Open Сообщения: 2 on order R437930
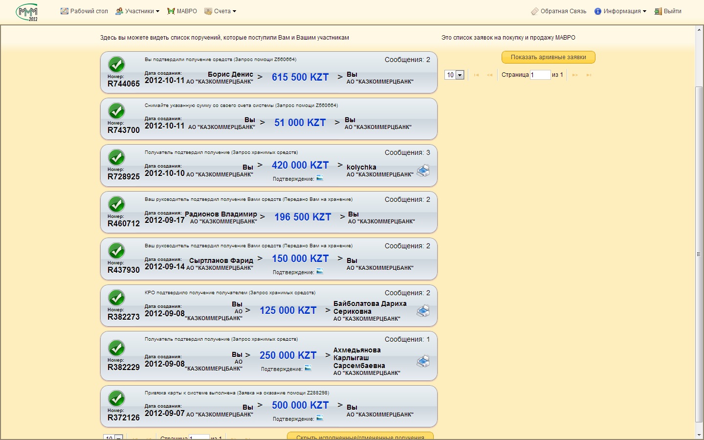The width and height of the screenshot is (704, 440). pos(407,246)
